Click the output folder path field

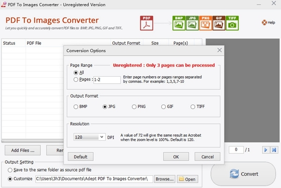[x=94, y=179]
